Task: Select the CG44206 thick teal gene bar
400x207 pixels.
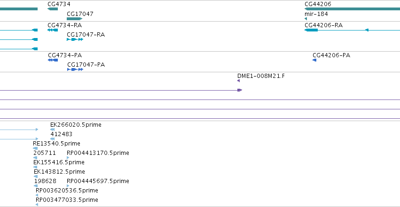Action: click(353, 9)
